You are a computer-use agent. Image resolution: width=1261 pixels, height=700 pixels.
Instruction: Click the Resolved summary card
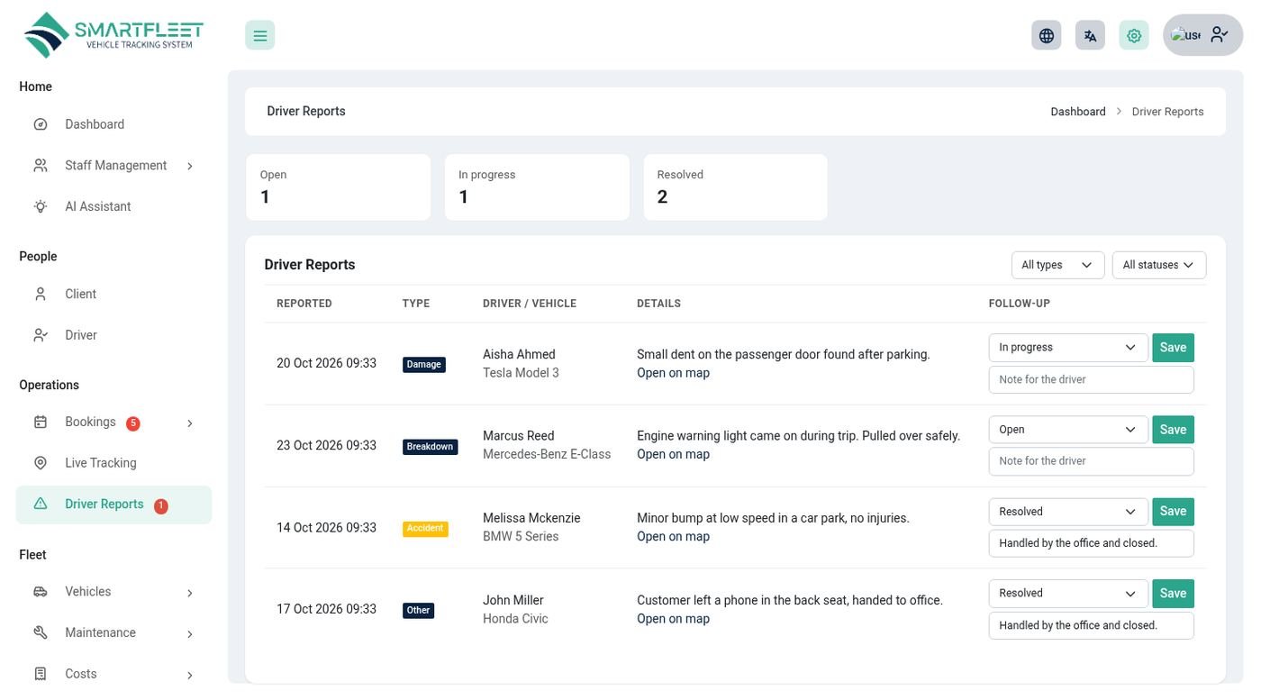pos(735,187)
